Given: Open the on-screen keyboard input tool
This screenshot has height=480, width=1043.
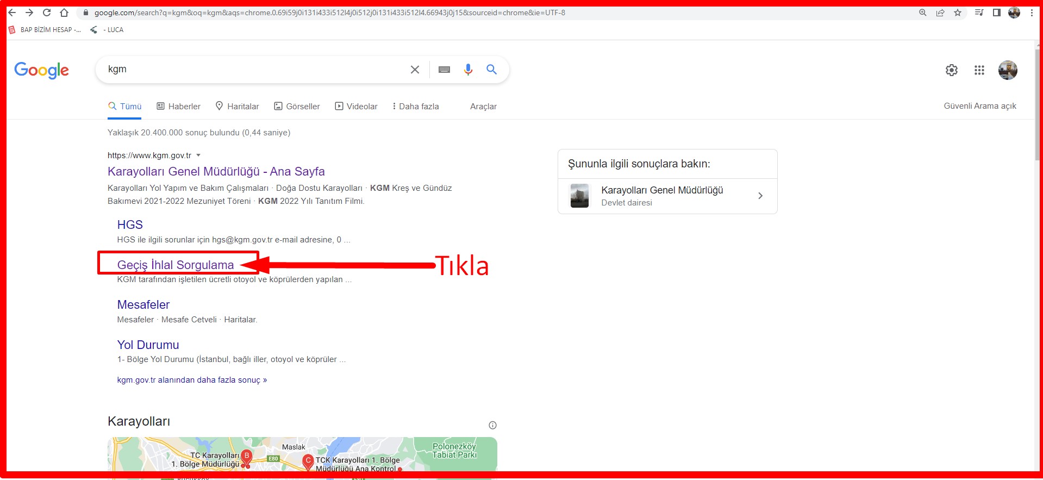Looking at the screenshot, I should coord(444,70).
